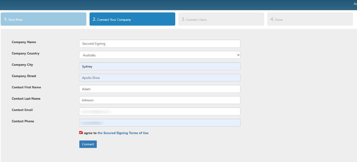Switch to the Done step tab
The width and height of the screenshot is (357, 162).
coord(310,19)
